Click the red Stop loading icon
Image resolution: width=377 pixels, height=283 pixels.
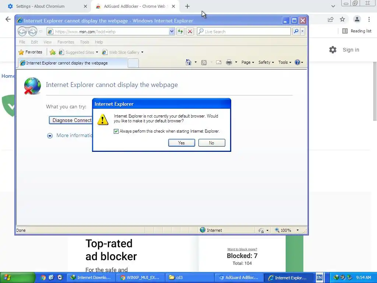tap(190, 31)
